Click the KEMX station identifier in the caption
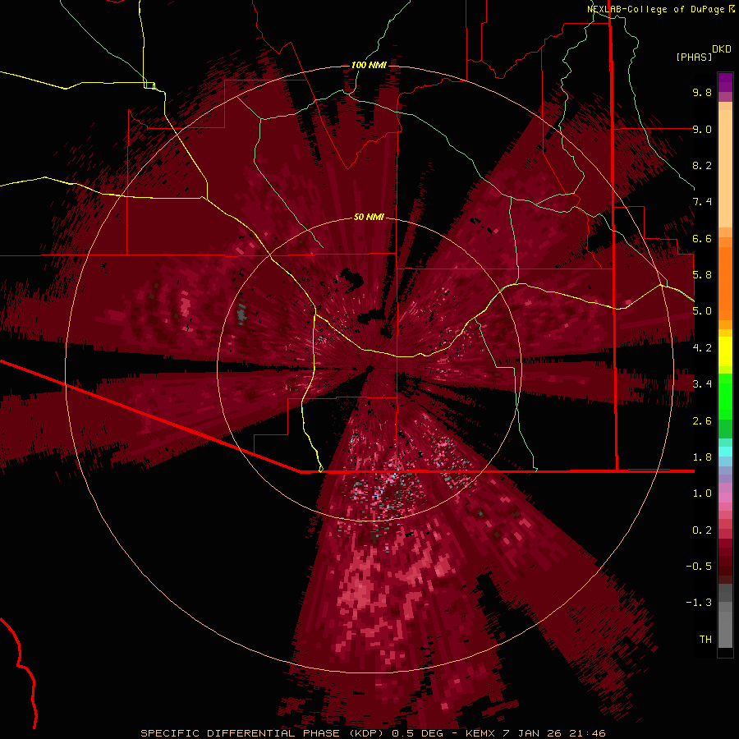Image resolution: width=739 pixels, height=739 pixels. pyautogui.click(x=480, y=733)
